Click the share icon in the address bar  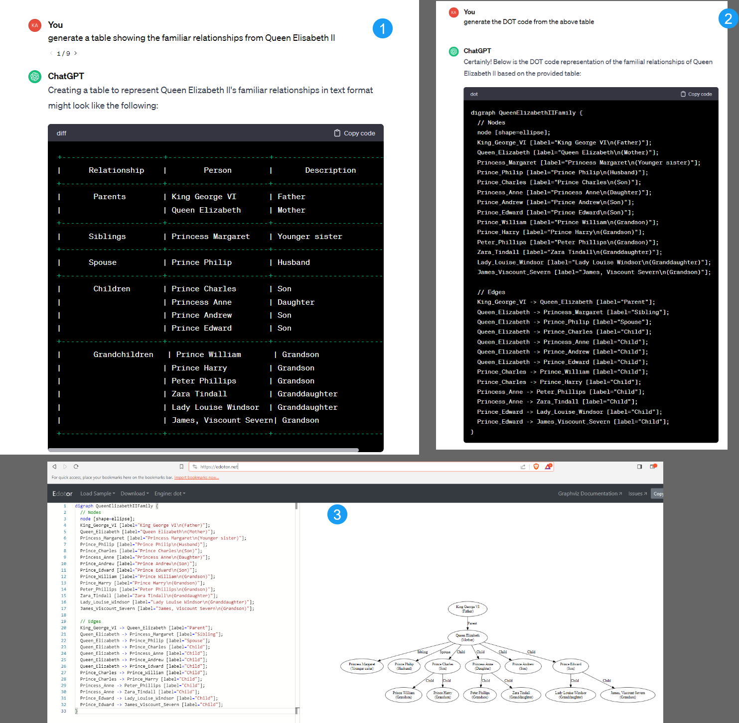[x=523, y=467]
